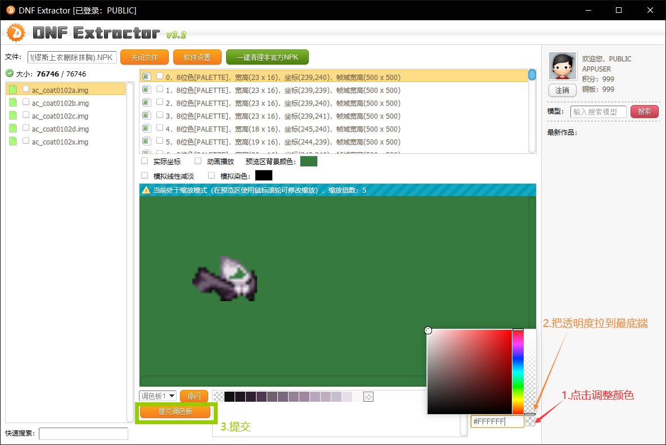This screenshot has height=445, width=666.
Task: Click inside the red saturation gradient square
Action: 470,371
